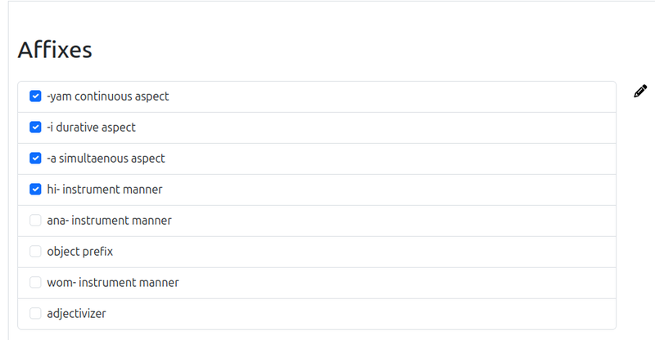Enable the ana- instrument manner checkbox
655x340 pixels.
pos(35,221)
